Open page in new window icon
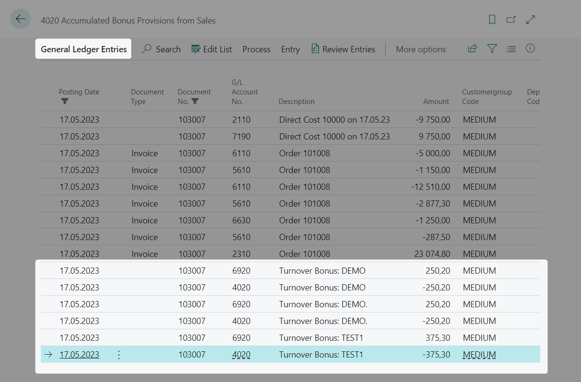The height and width of the screenshot is (382, 581). [x=511, y=20]
